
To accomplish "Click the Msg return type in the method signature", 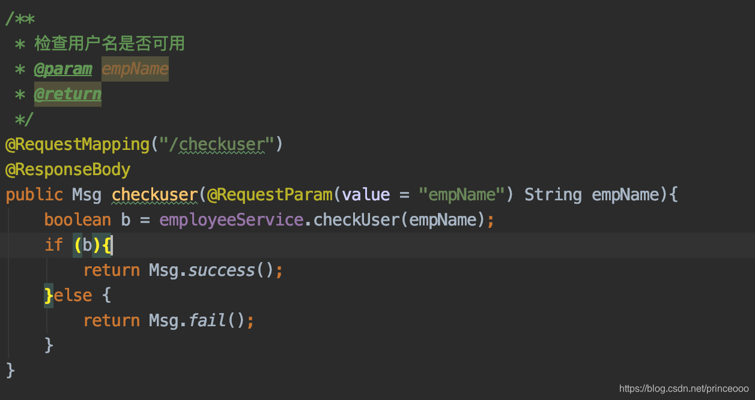I will coord(87,195).
